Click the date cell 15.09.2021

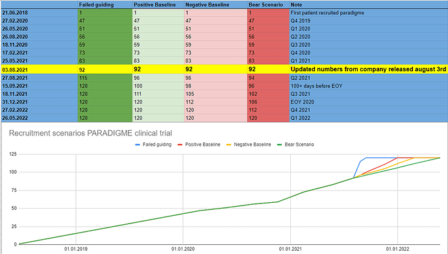pos(39,86)
